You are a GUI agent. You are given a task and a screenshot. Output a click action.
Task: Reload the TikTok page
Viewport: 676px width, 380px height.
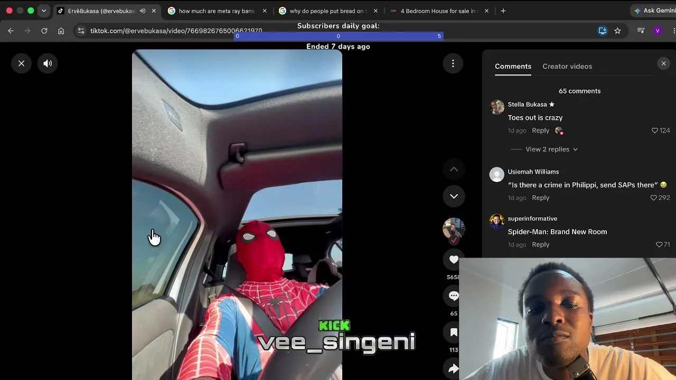point(44,31)
